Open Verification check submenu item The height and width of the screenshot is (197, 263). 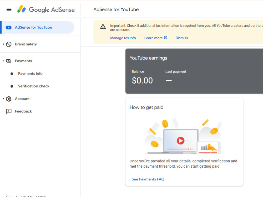[34, 86]
